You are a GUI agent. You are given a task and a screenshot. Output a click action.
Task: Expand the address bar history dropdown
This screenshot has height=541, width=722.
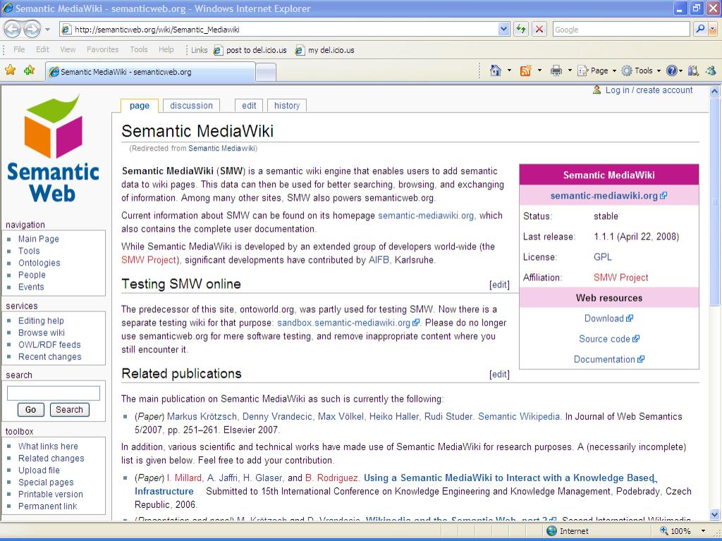coord(503,30)
